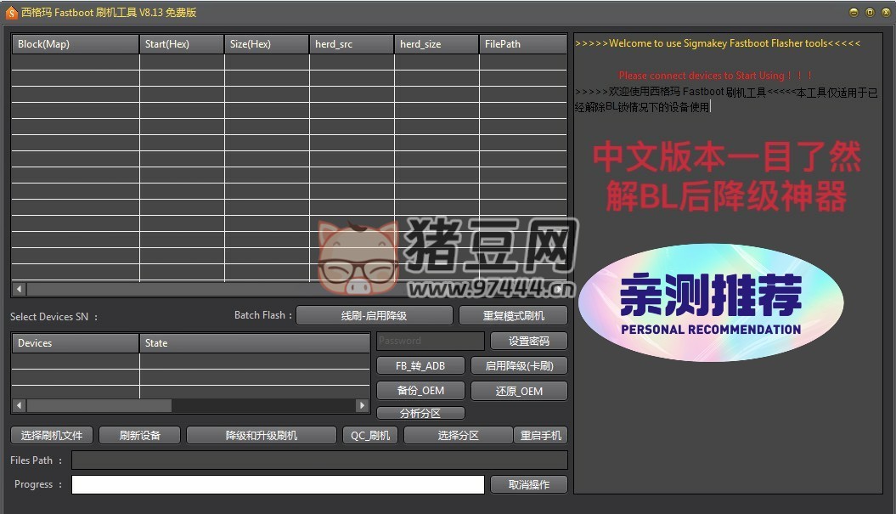This screenshot has width=896, height=514.
Task: Click the QC_刷机 button
Action: (x=369, y=435)
